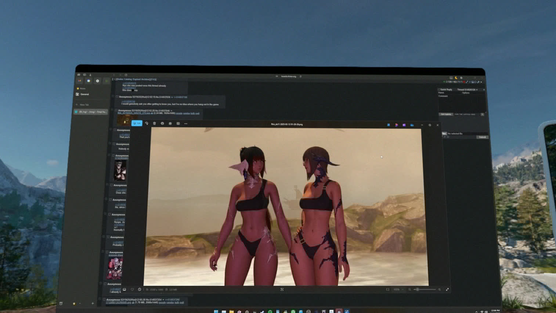
Task: Click the Index link in board navigation
Action: coord(120,79)
